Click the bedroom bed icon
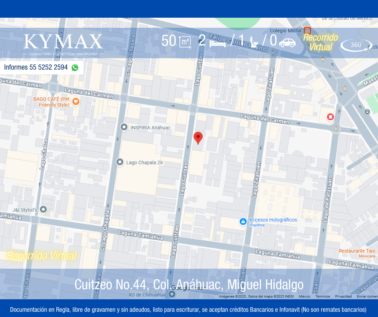The height and width of the screenshot is (317, 378). [x=218, y=43]
